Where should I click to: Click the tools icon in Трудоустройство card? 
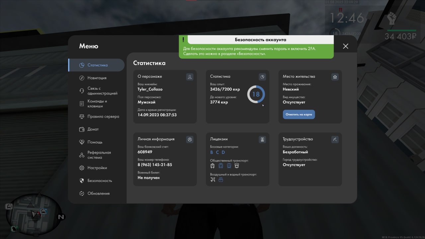[x=335, y=140]
